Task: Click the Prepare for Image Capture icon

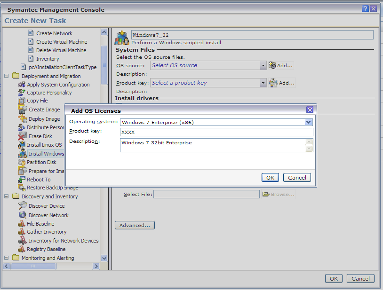Action: (23, 171)
